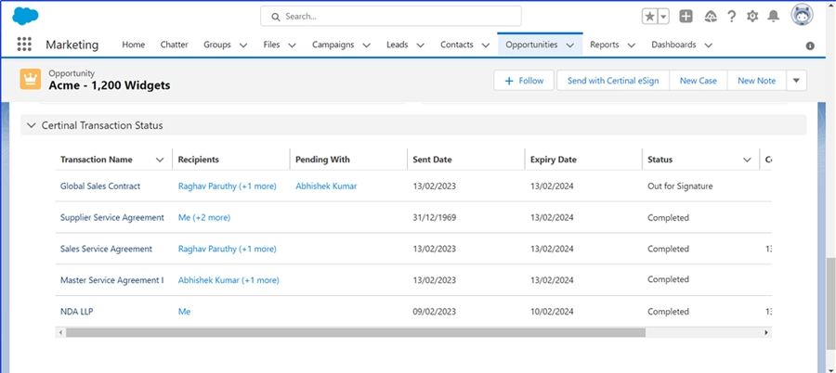The image size is (836, 373).
Task: Open the Sales Service Agreement transaction
Action: (106, 249)
